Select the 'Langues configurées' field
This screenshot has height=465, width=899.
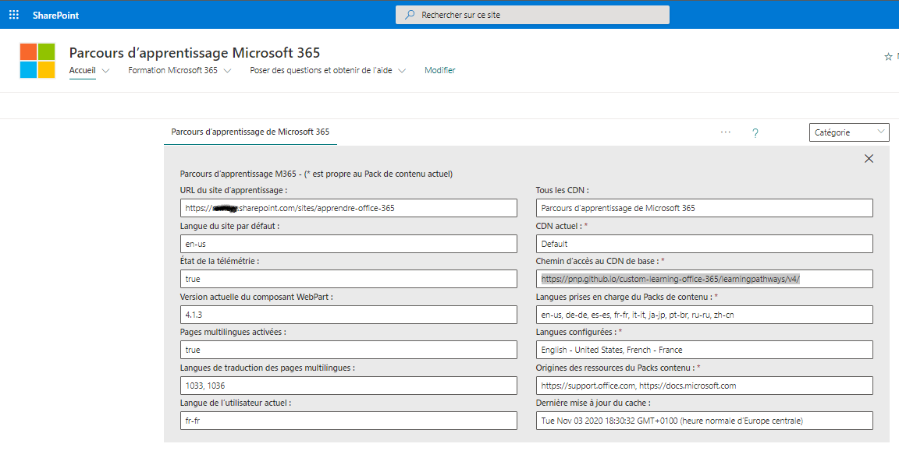coord(704,349)
